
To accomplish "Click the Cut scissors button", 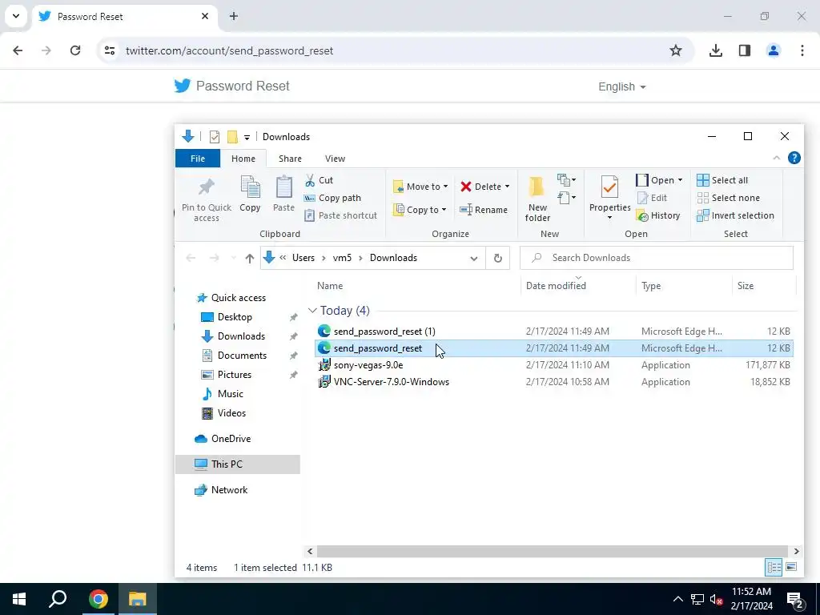I will point(319,180).
